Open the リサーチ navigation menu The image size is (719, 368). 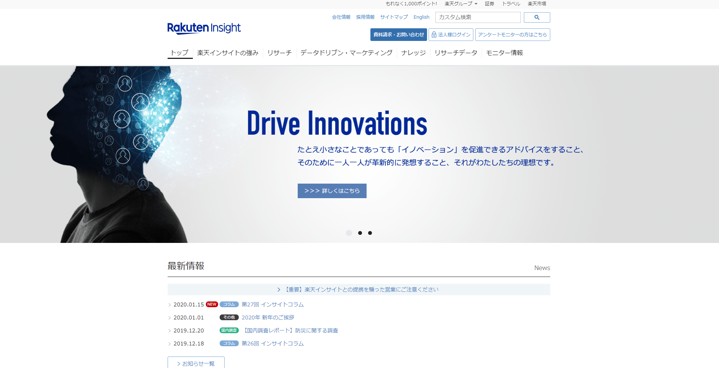[279, 53]
